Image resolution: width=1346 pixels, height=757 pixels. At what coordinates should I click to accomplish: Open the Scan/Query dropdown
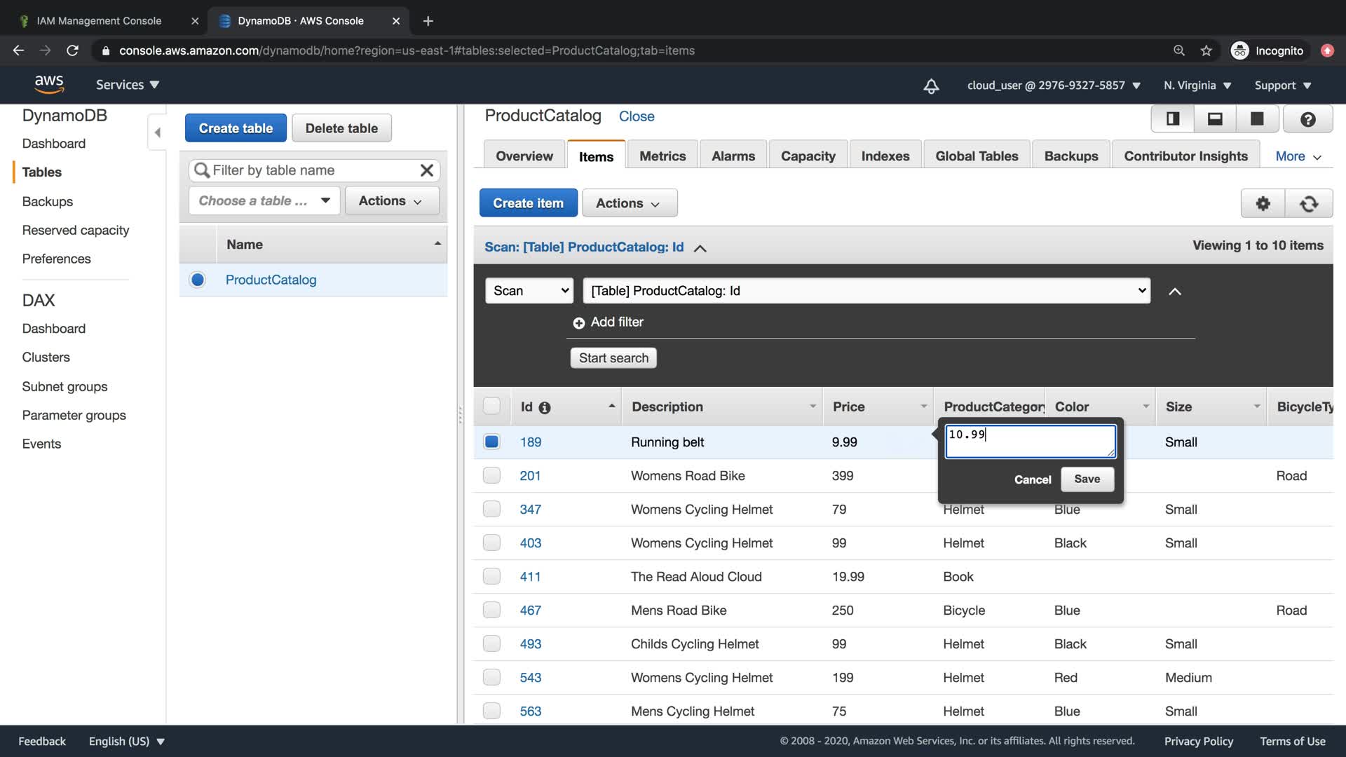(529, 291)
